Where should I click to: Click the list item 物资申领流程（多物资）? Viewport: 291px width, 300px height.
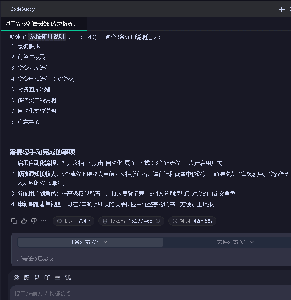tap(46, 79)
